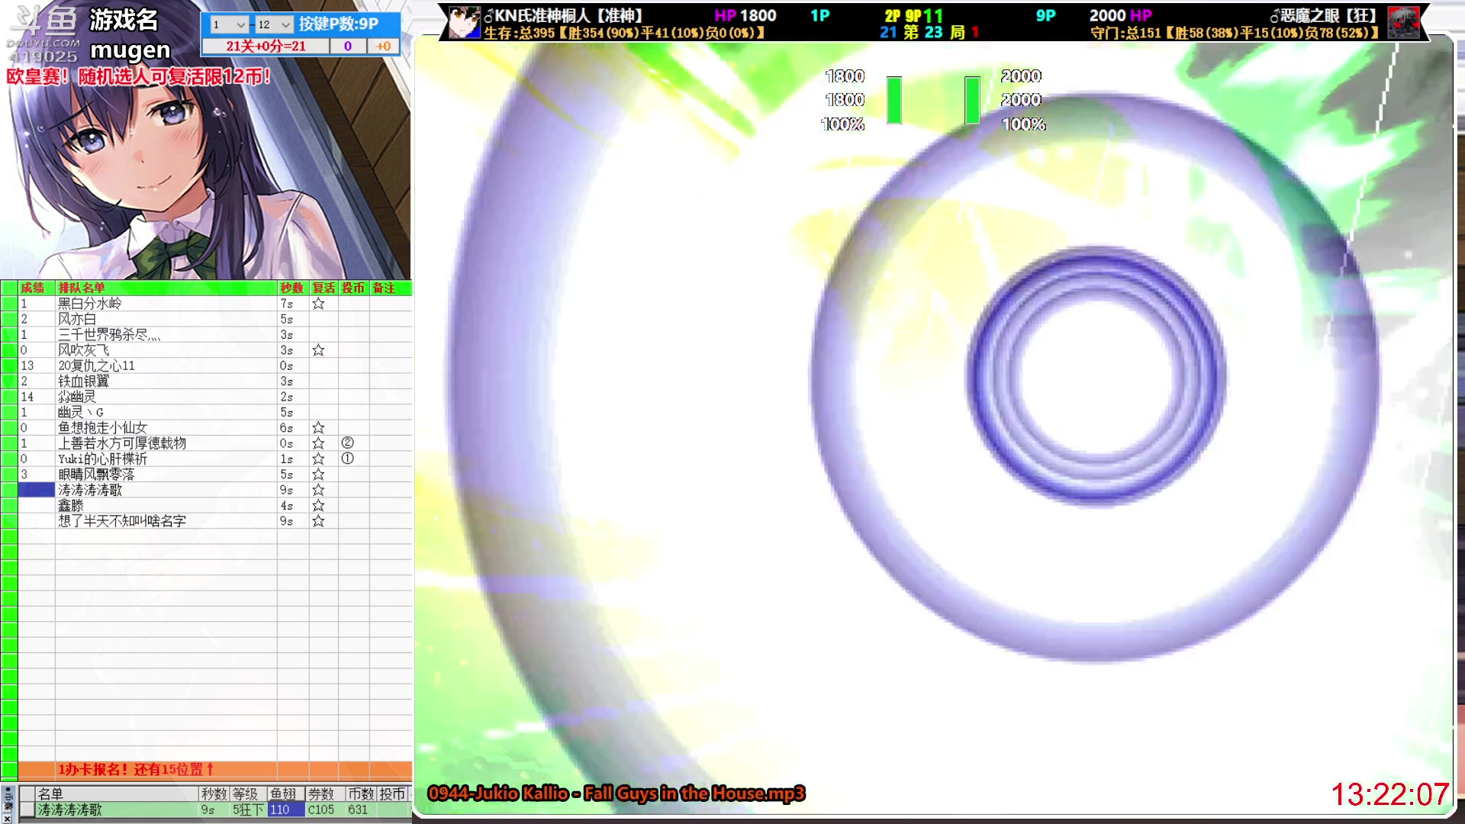Select queue entry 黑白分水岭

coord(90,304)
